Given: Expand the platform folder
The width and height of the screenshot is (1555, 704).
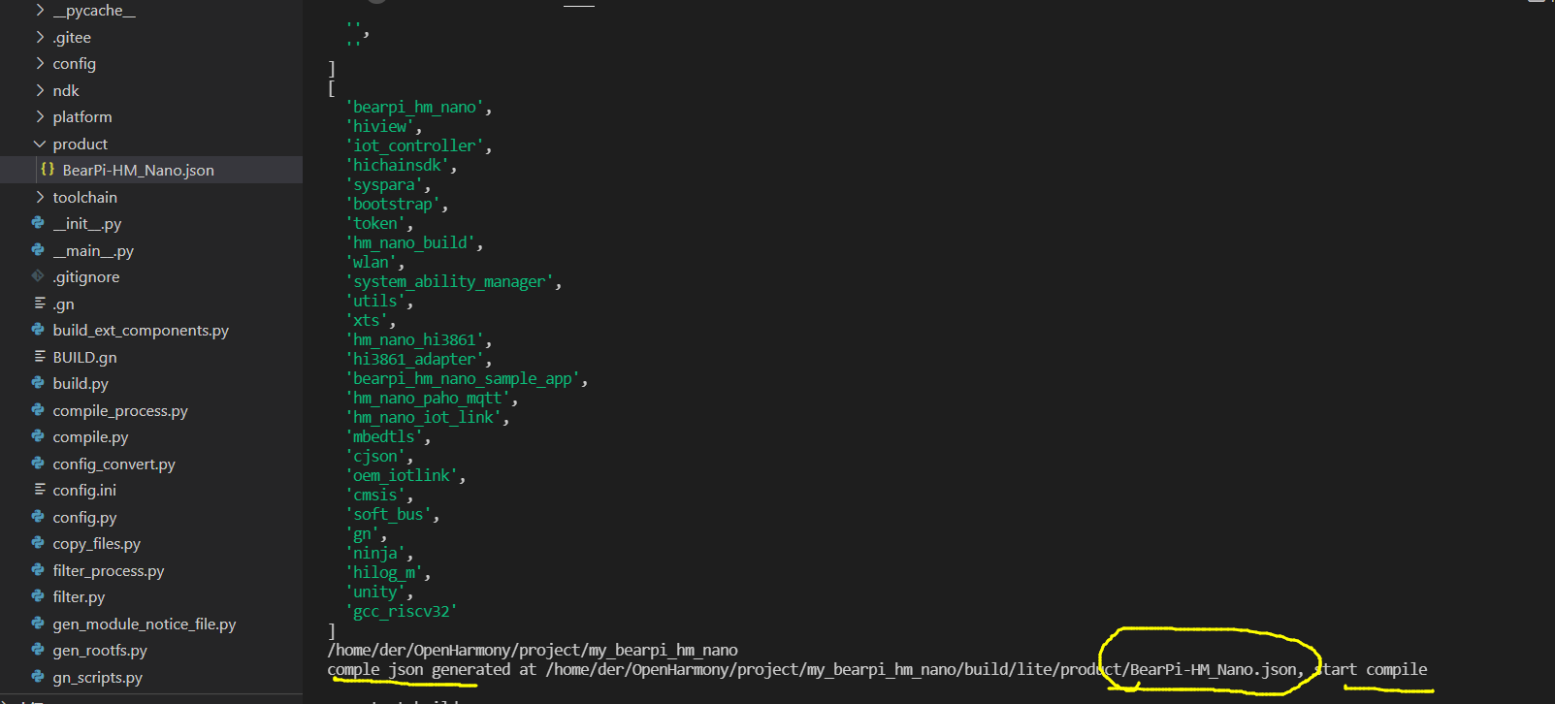Looking at the screenshot, I should (x=40, y=117).
